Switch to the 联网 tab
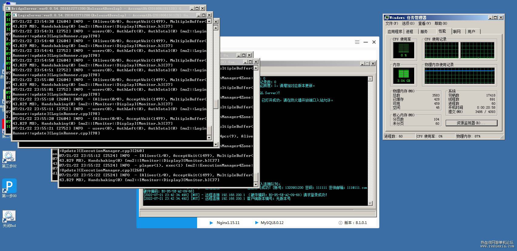The width and height of the screenshot is (517, 251). (457, 32)
